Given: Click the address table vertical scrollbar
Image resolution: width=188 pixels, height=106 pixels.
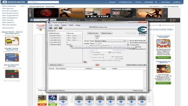Looking at the screenshot, I should pyautogui.click(x=145, y=79).
